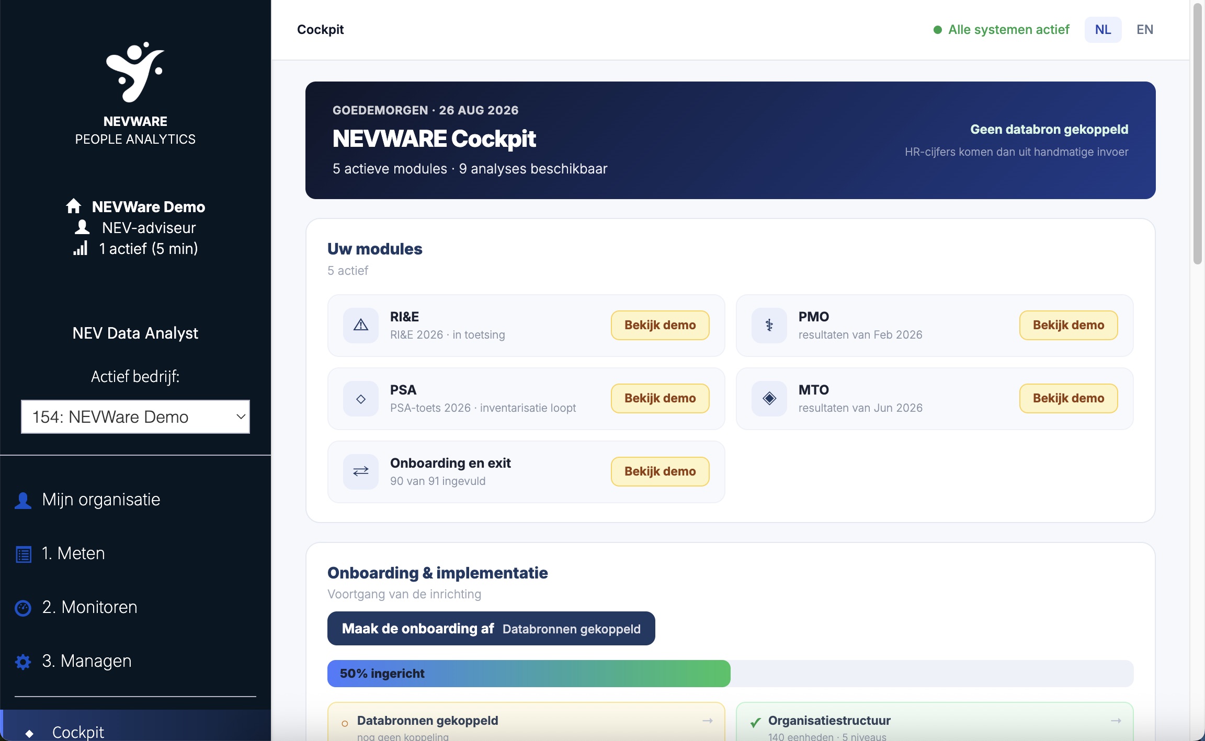Click 'NEV-adviseur' role text
Viewport: 1205px width, 741px height.
[149, 228]
